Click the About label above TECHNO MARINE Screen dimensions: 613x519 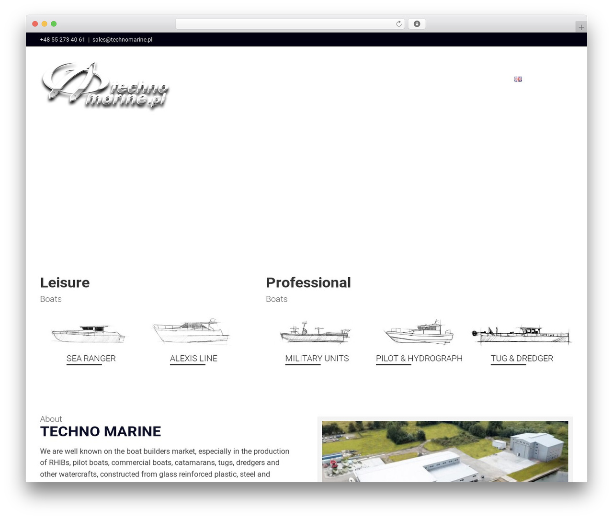51,419
